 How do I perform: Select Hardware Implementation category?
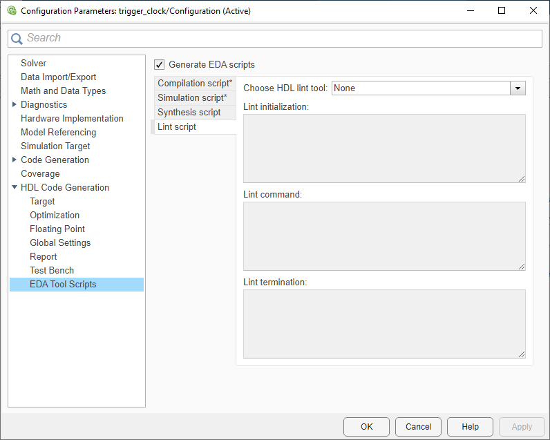(72, 119)
